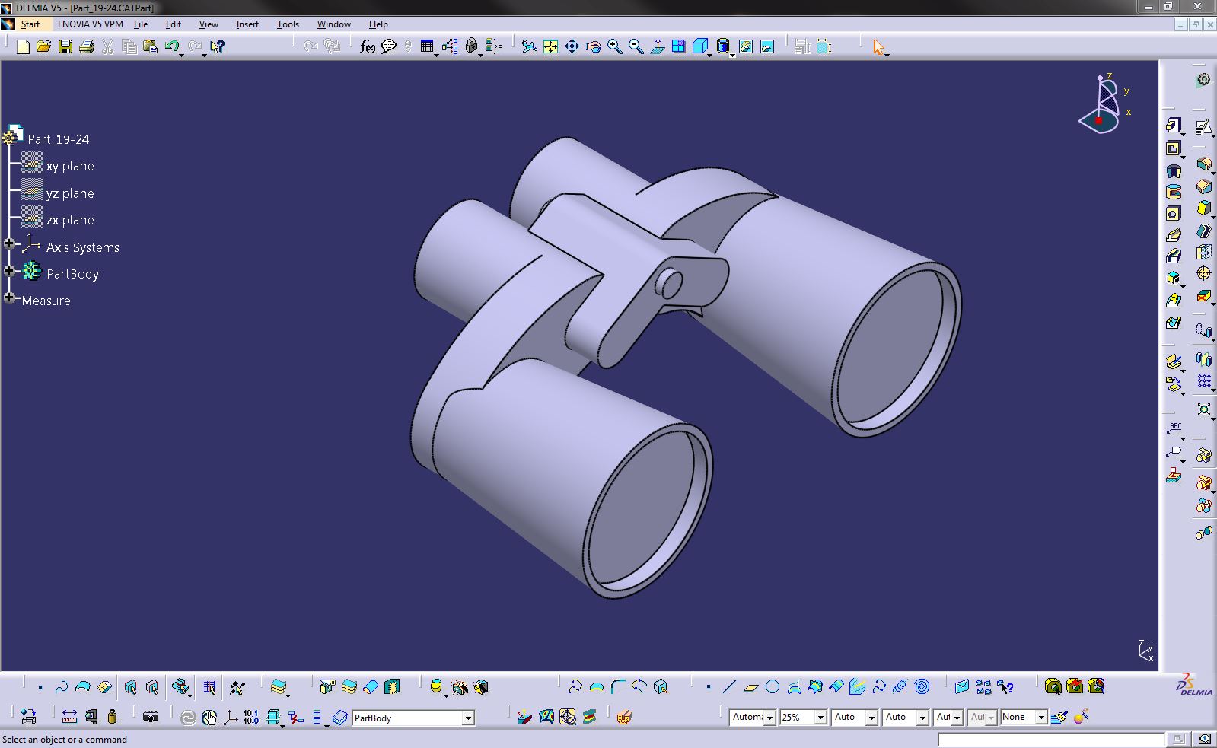This screenshot has height=748, width=1217.
Task: Expand the Axis Systems tree node
Action: click(x=9, y=244)
